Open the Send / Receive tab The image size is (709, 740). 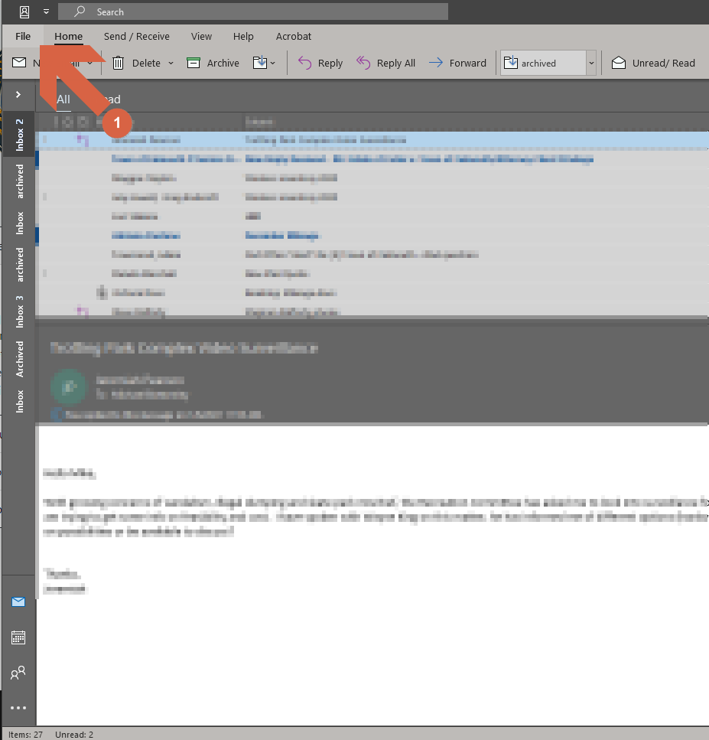pos(136,36)
